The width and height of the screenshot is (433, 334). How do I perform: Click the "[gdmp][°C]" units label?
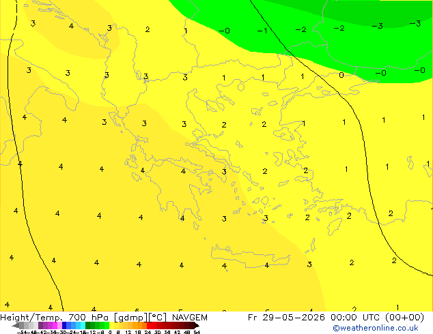tap(140, 318)
